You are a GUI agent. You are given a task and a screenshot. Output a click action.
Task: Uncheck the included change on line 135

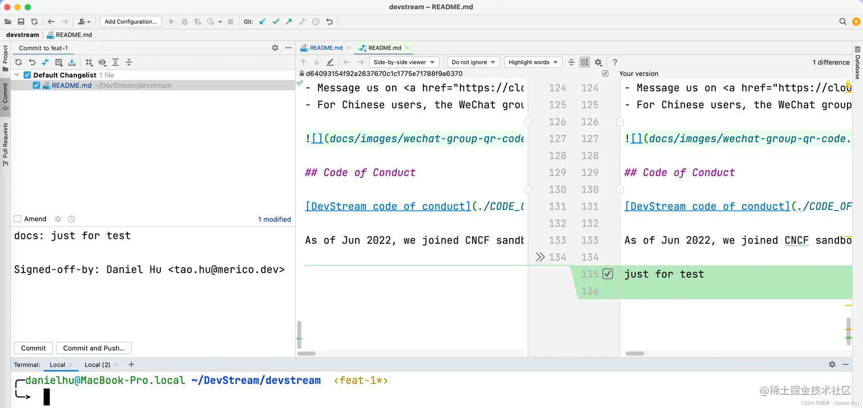(607, 274)
